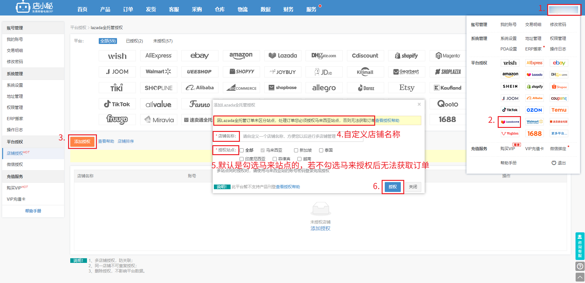Switch to 已授权(2) filter tab
Screen dimensions: 585x283
point(134,41)
